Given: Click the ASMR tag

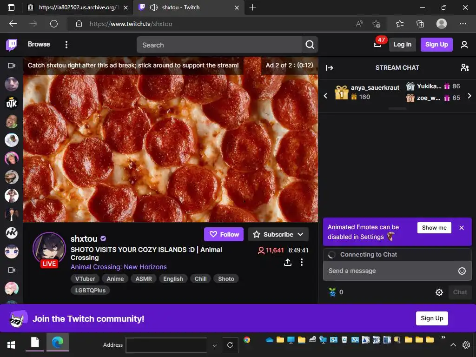Looking at the screenshot, I should [x=144, y=279].
